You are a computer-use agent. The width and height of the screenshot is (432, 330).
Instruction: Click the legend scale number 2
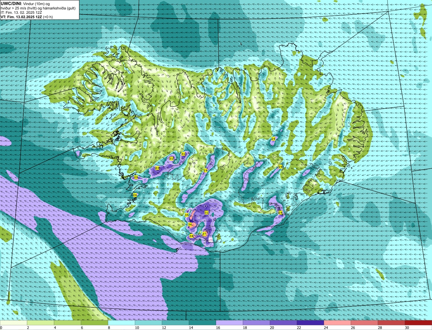tap(28, 328)
